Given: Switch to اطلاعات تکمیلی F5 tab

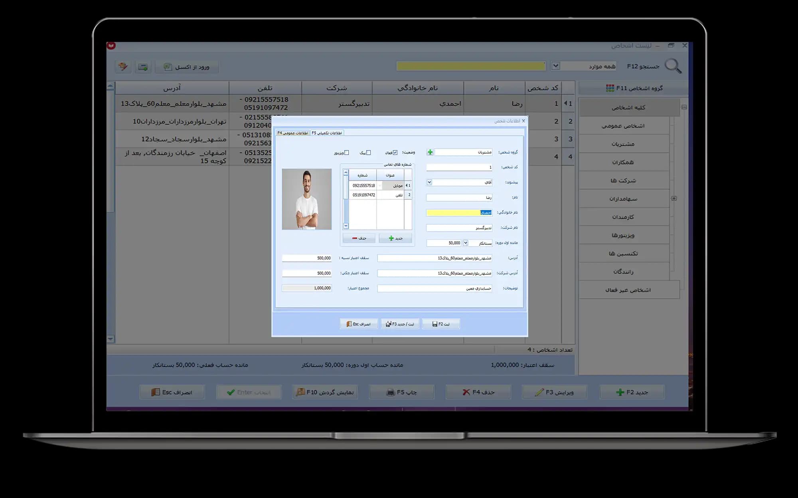Looking at the screenshot, I should pos(327,133).
